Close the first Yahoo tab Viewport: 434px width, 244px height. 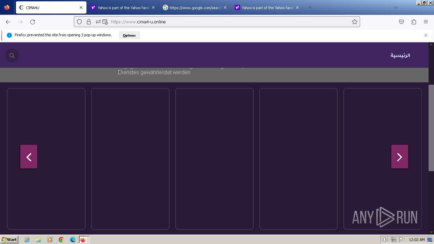153,7
